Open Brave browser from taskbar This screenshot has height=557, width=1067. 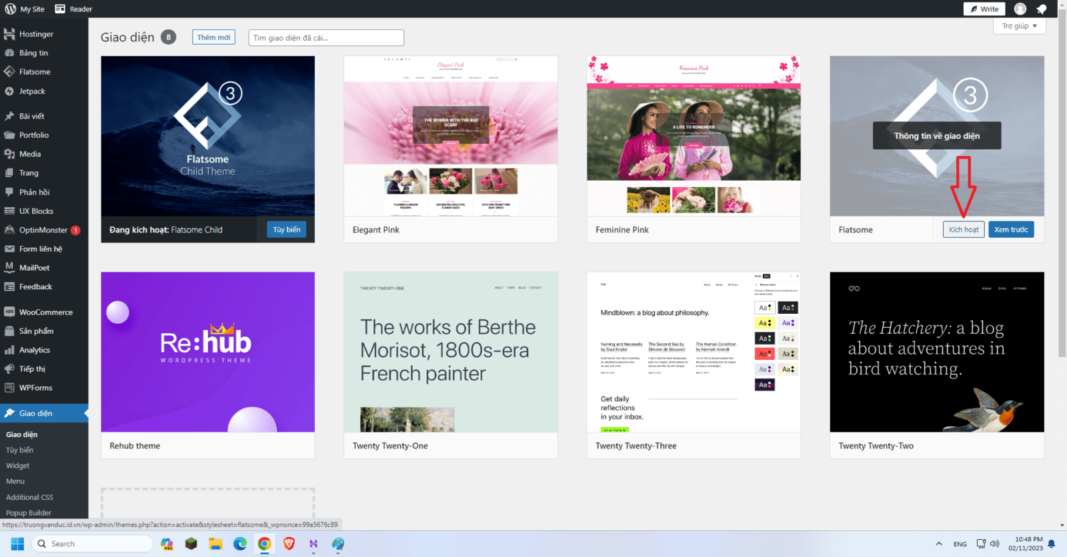click(x=289, y=544)
